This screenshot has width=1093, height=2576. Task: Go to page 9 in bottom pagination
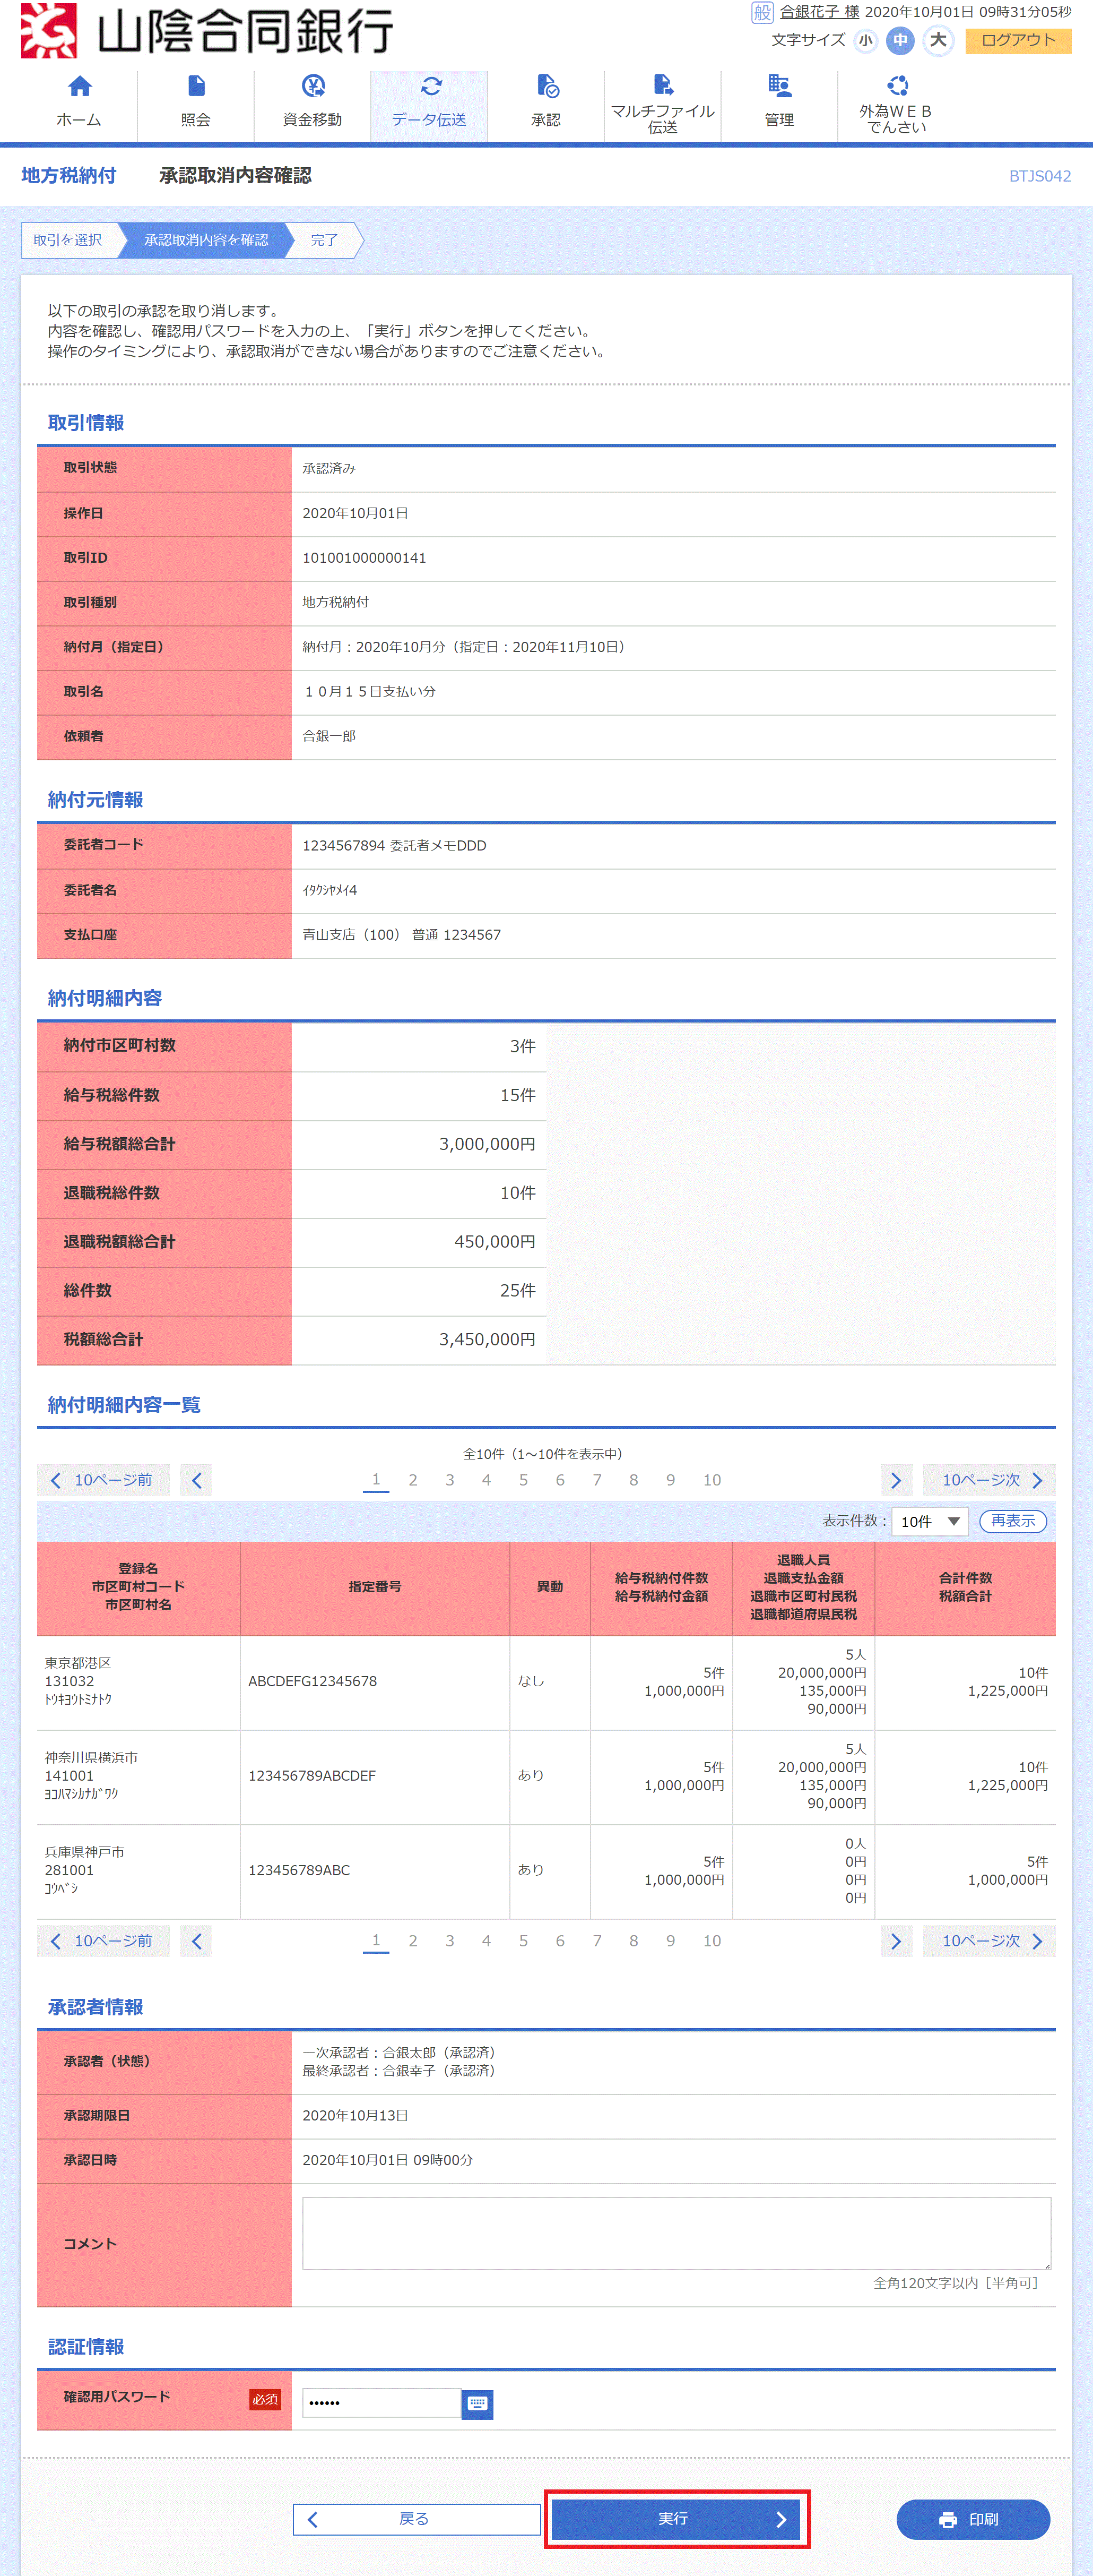click(670, 1941)
